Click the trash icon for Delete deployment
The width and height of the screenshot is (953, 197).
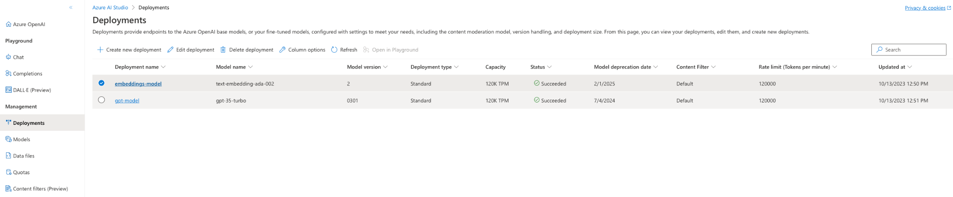coord(223,50)
